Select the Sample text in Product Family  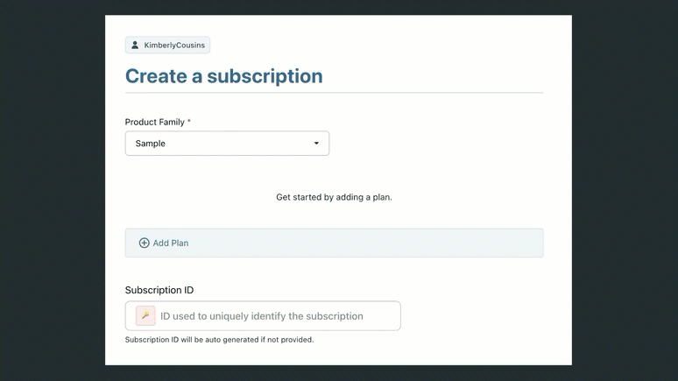tap(151, 144)
